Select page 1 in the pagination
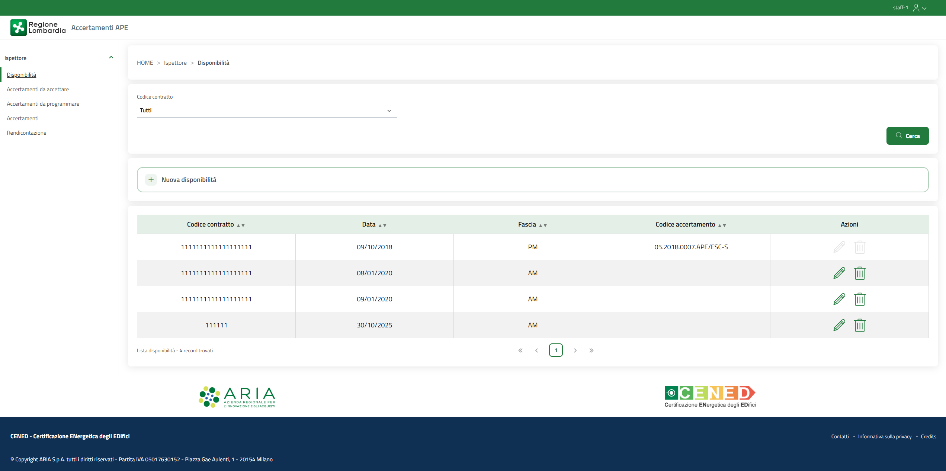The height and width of the screenshot is (471, 946). (556, 350)
